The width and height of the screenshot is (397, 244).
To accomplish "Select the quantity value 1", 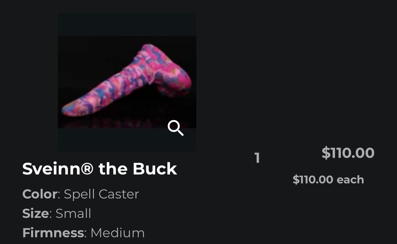I will pos(257,158).
